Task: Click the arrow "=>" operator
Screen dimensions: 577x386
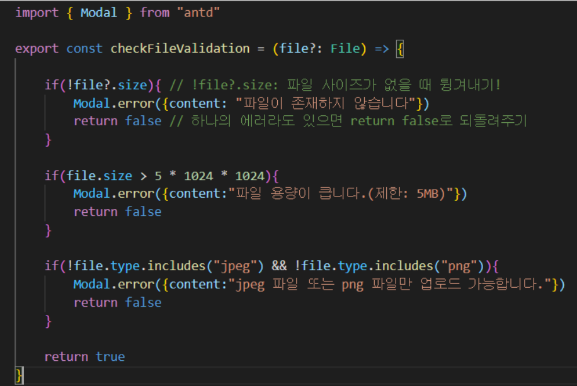Action: click(x=382, y=48)
